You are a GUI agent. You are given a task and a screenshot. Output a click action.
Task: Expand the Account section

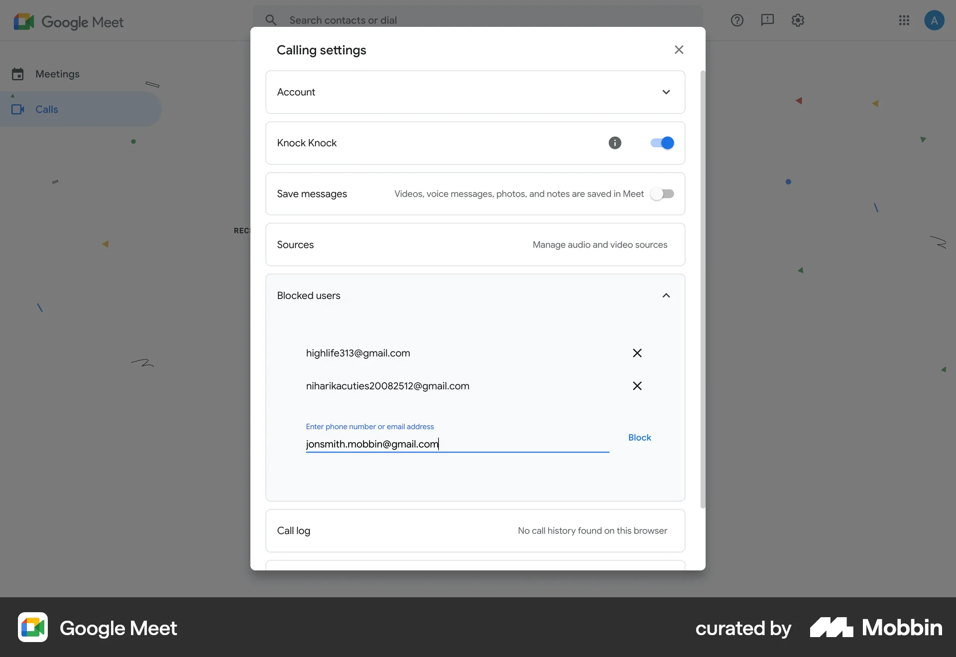pyautogui.click(x=666, y=92)
